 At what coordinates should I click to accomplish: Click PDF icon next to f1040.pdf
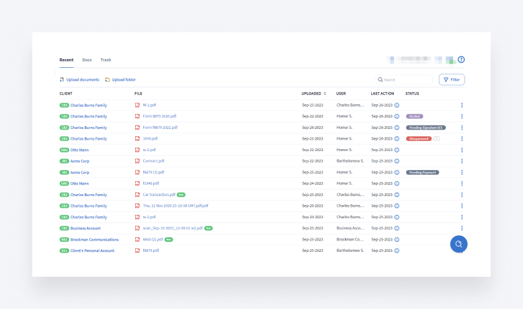click(x=137, y=183)
